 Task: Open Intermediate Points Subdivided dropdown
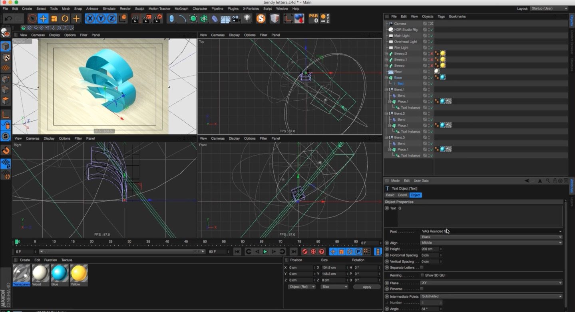click(x=491, y=296)
